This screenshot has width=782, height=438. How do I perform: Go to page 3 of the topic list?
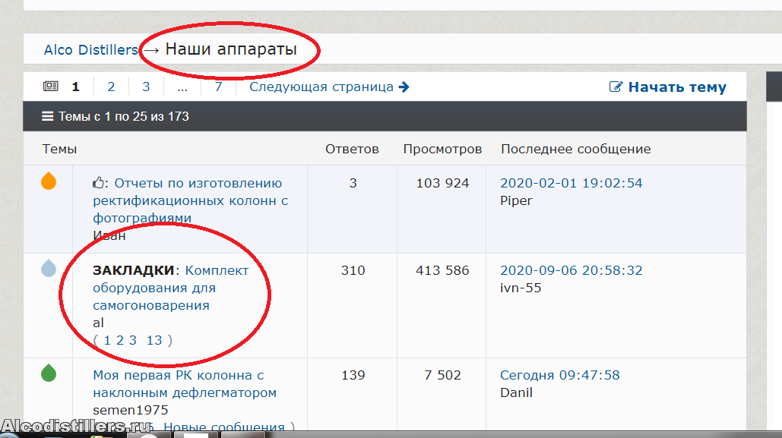pos(146,87)
